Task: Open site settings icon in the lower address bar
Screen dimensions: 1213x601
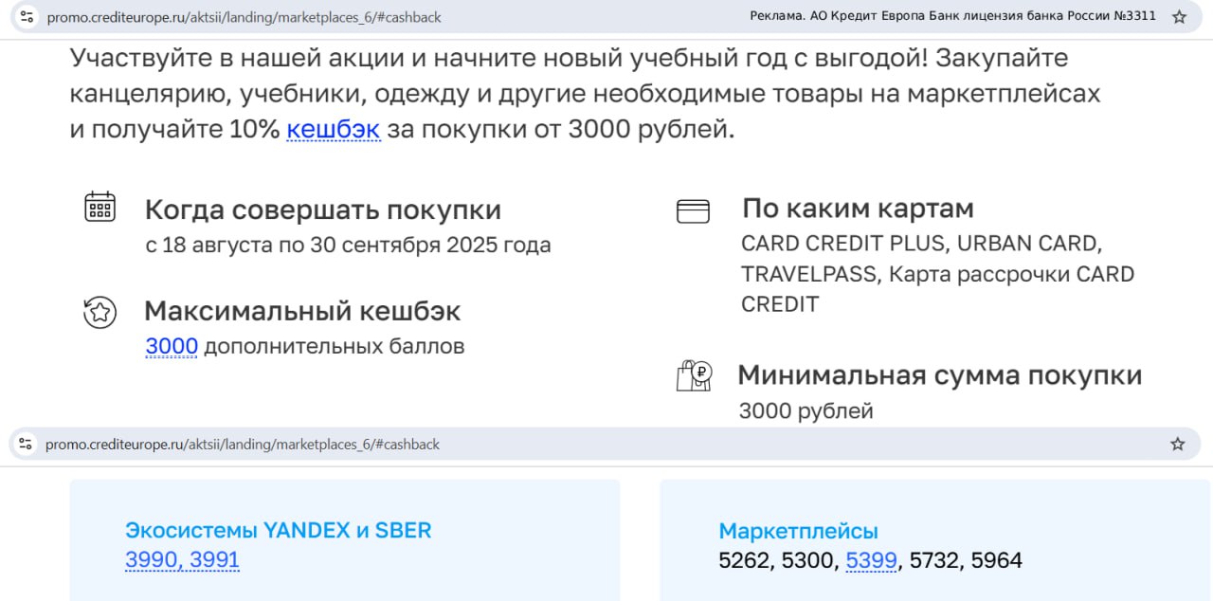Action: pos(26,444)
